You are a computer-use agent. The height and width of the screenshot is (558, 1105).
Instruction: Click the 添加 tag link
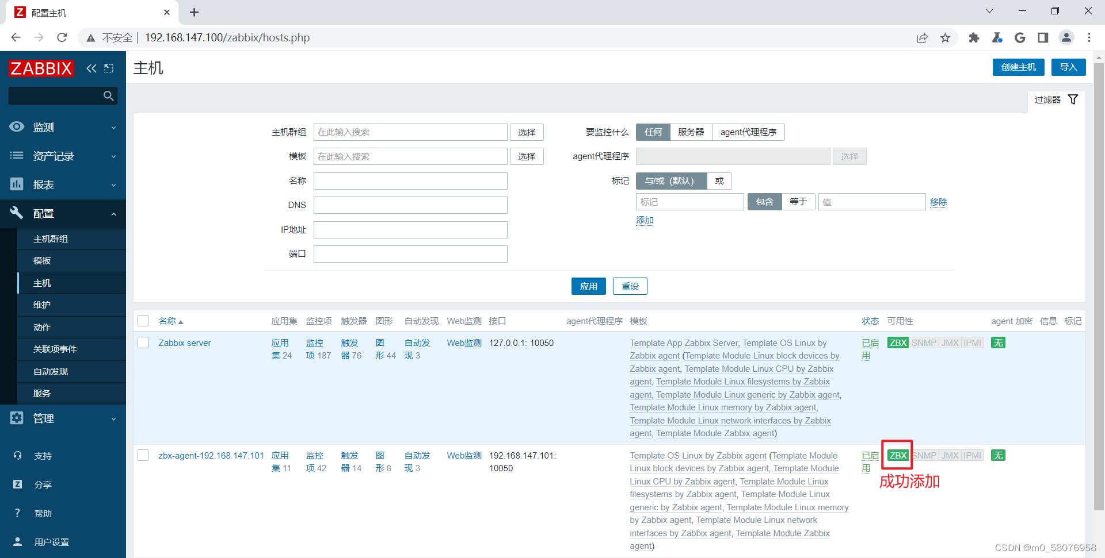pyautogui.click(x=645, y=220)
